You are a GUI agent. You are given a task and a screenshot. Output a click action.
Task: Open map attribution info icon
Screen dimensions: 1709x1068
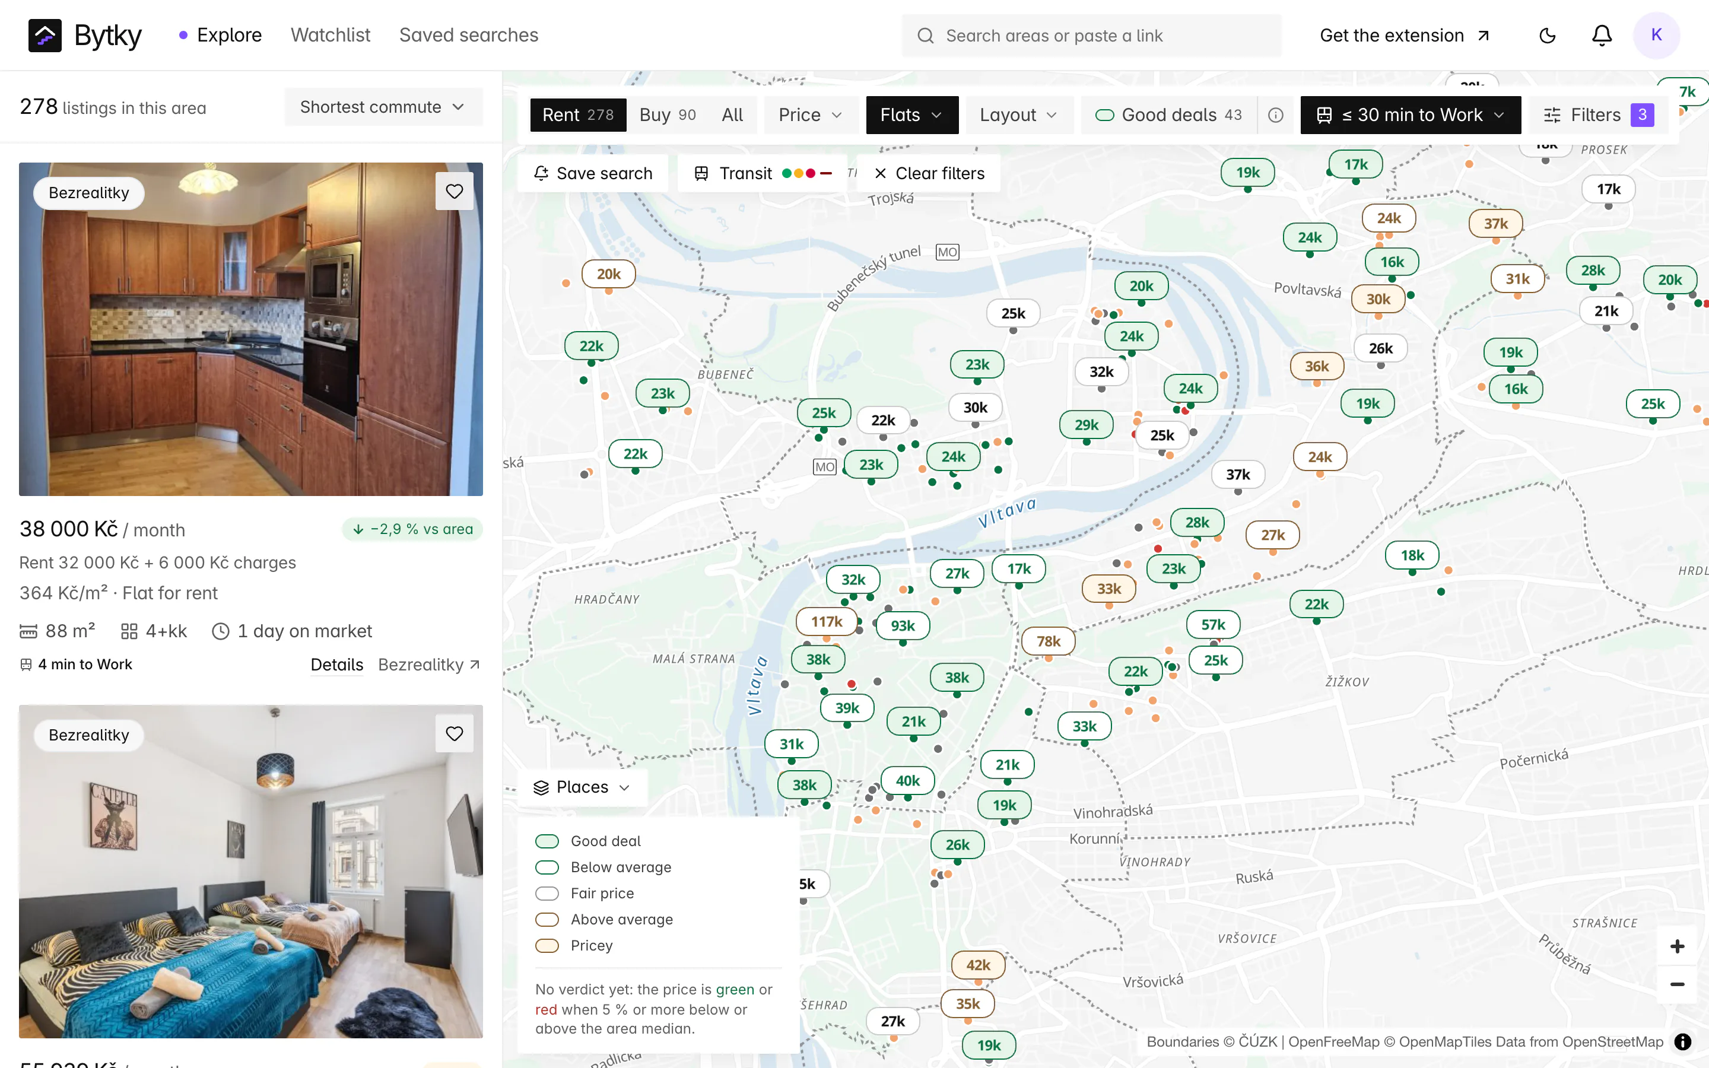coord(1683,1042)
